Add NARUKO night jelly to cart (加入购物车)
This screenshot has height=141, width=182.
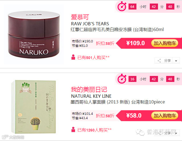click(165, 43)
